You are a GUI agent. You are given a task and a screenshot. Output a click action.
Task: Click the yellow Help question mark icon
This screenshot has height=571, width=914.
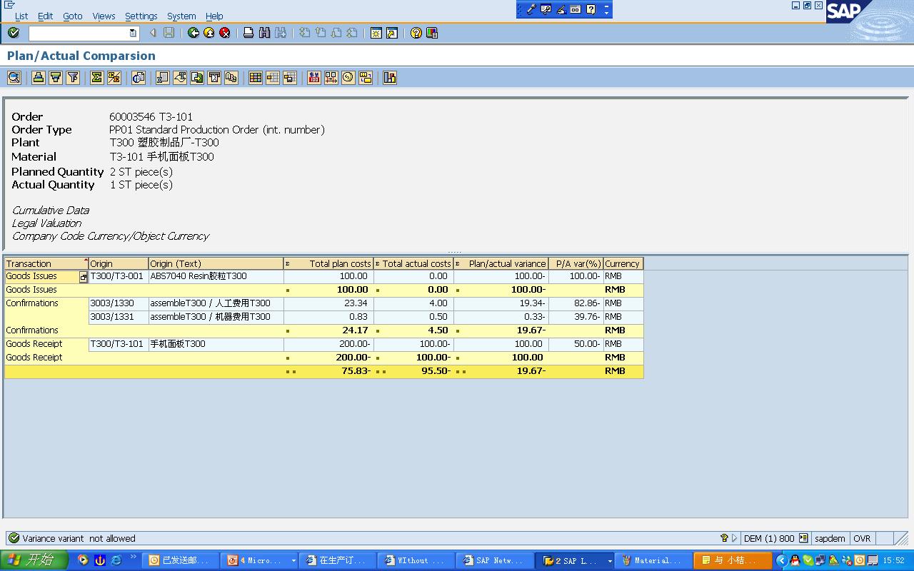[x=416, y=33]
